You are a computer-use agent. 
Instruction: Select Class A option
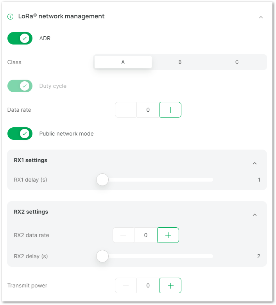click(123, 62)
